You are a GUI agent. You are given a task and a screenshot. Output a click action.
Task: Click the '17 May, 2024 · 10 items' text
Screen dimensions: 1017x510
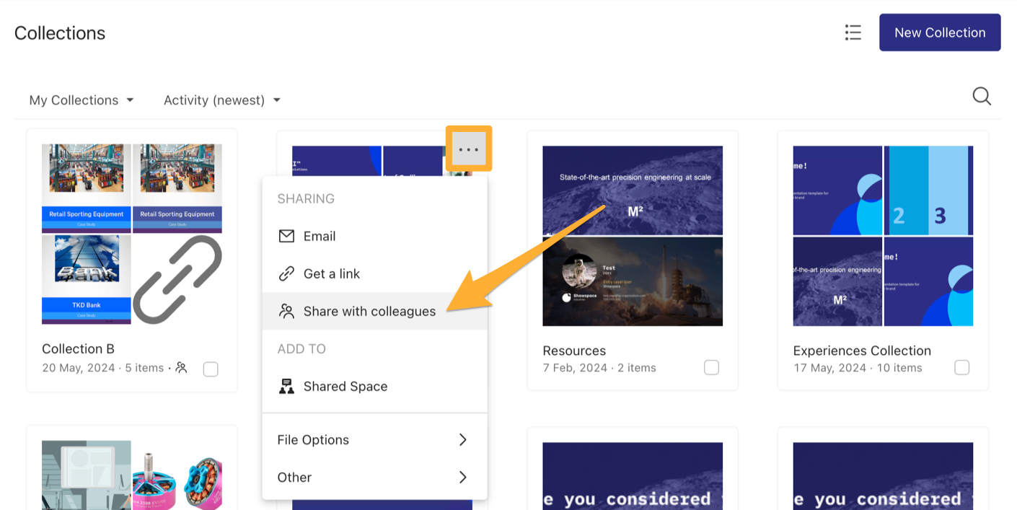pos(858,368)
